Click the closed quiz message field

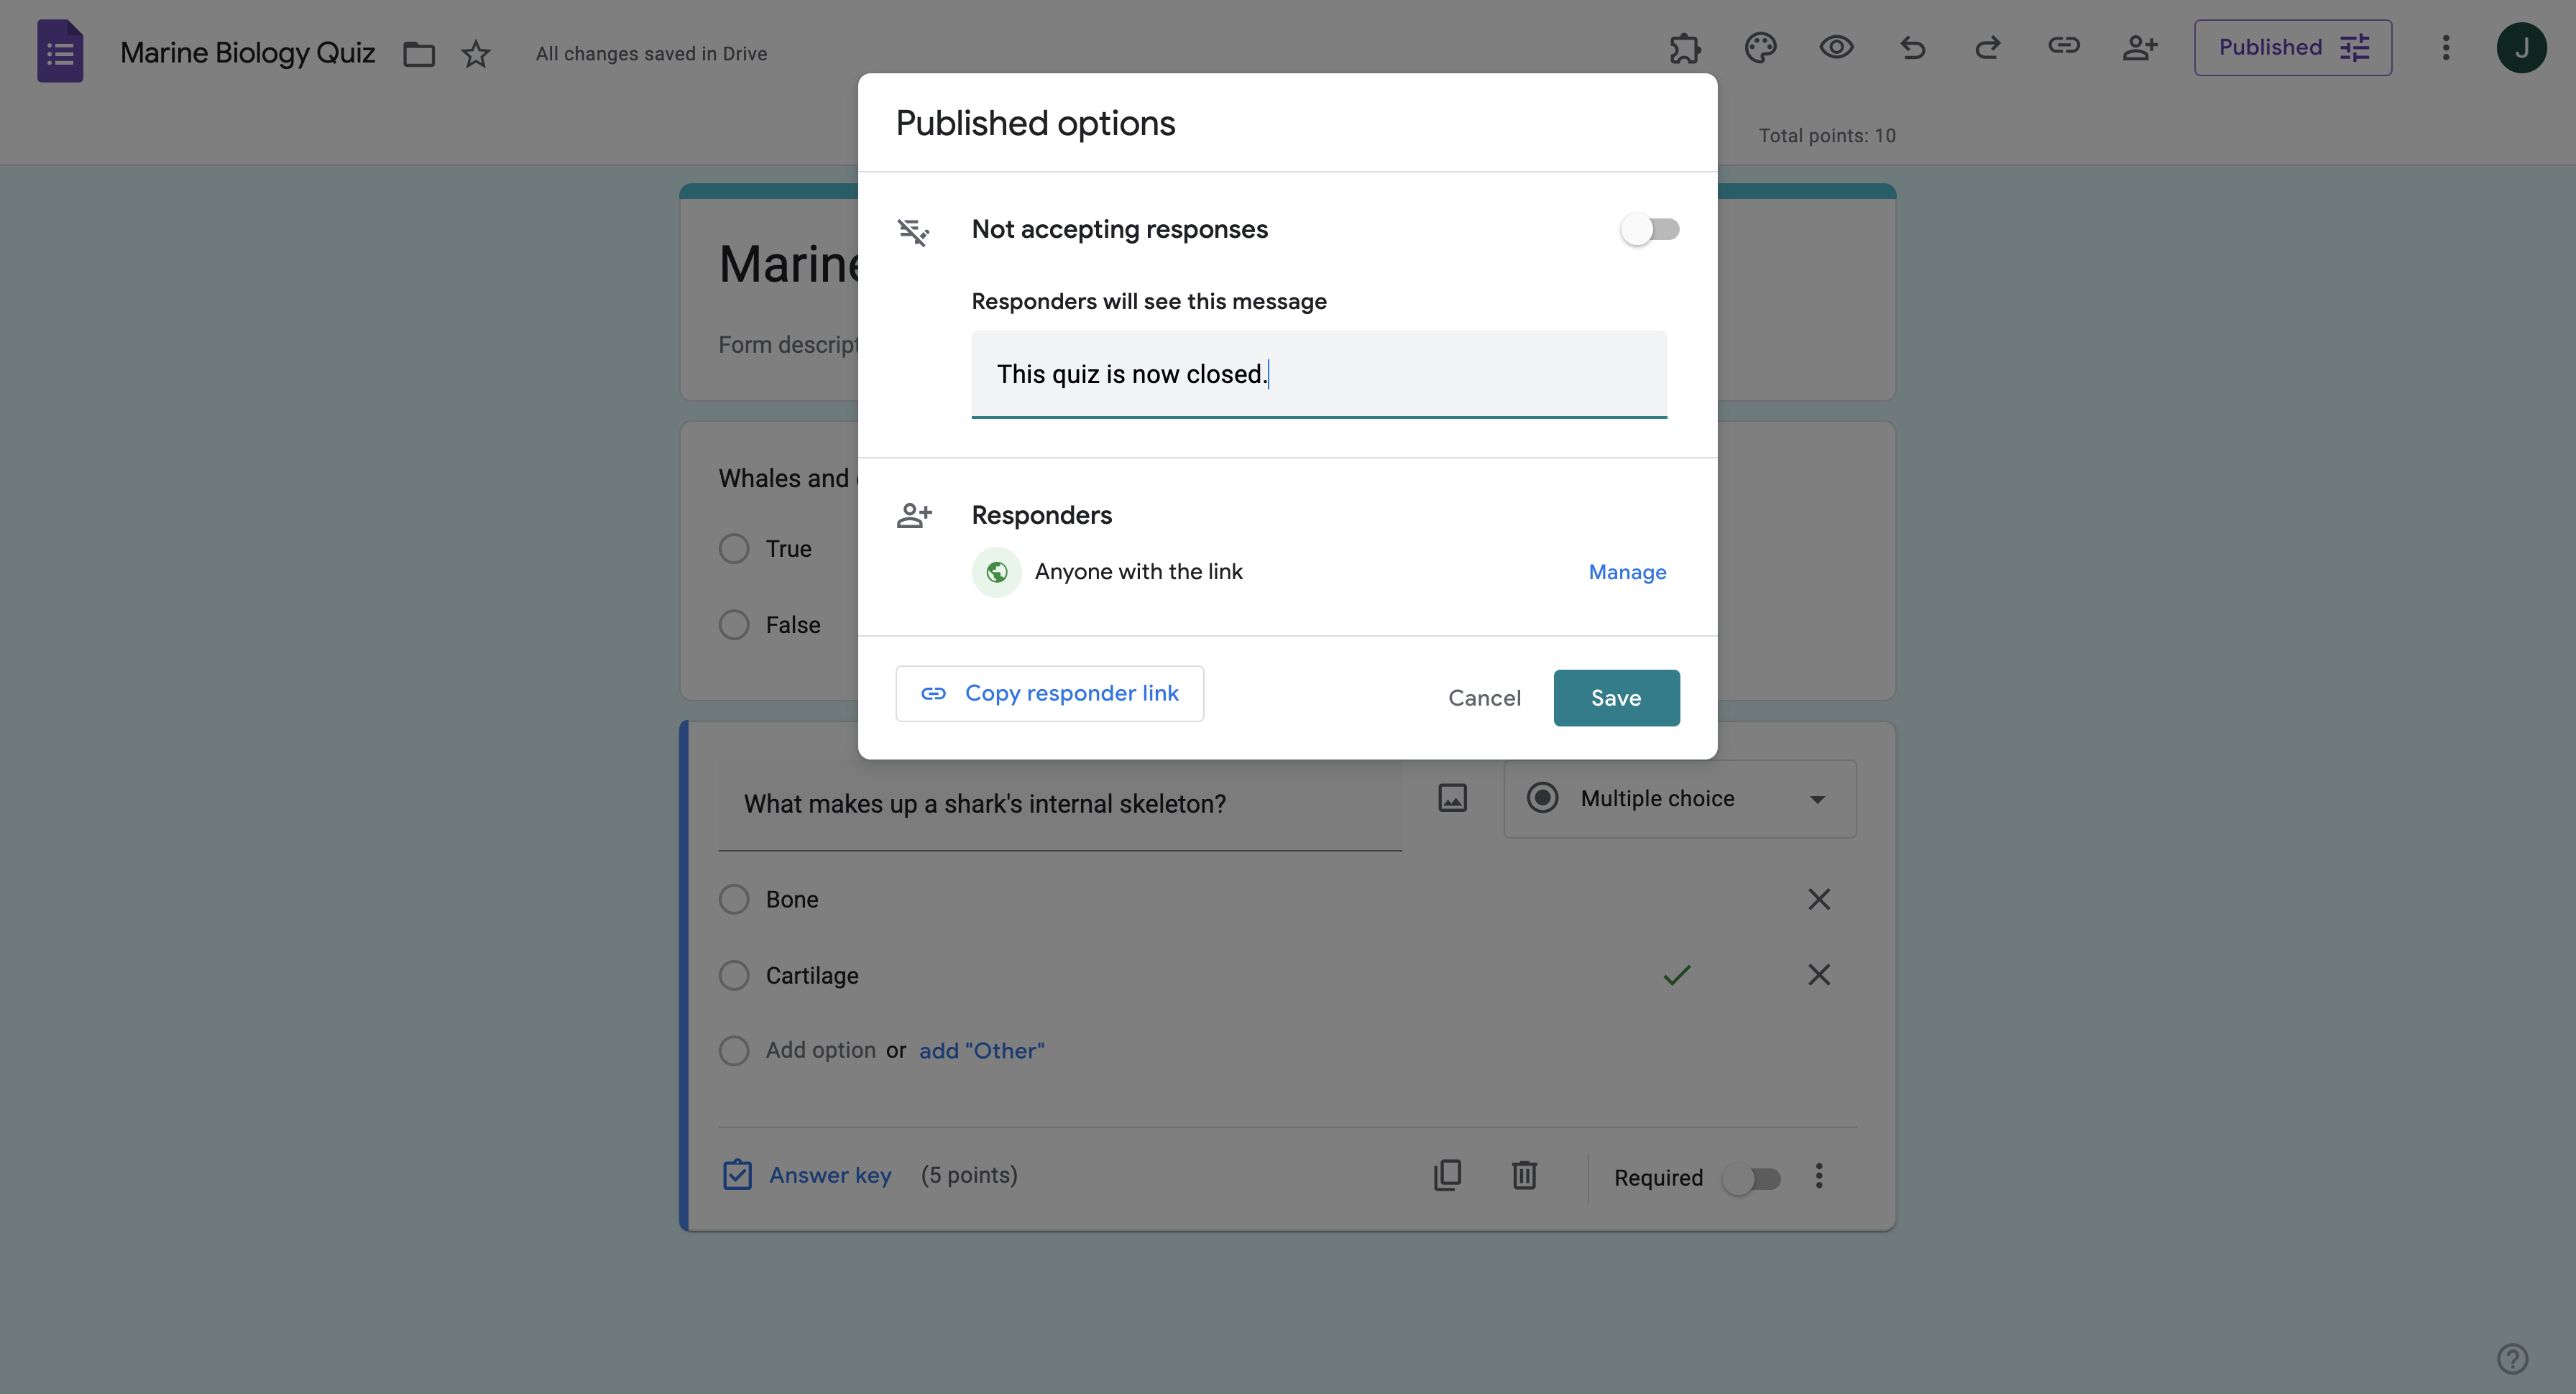1318,374
